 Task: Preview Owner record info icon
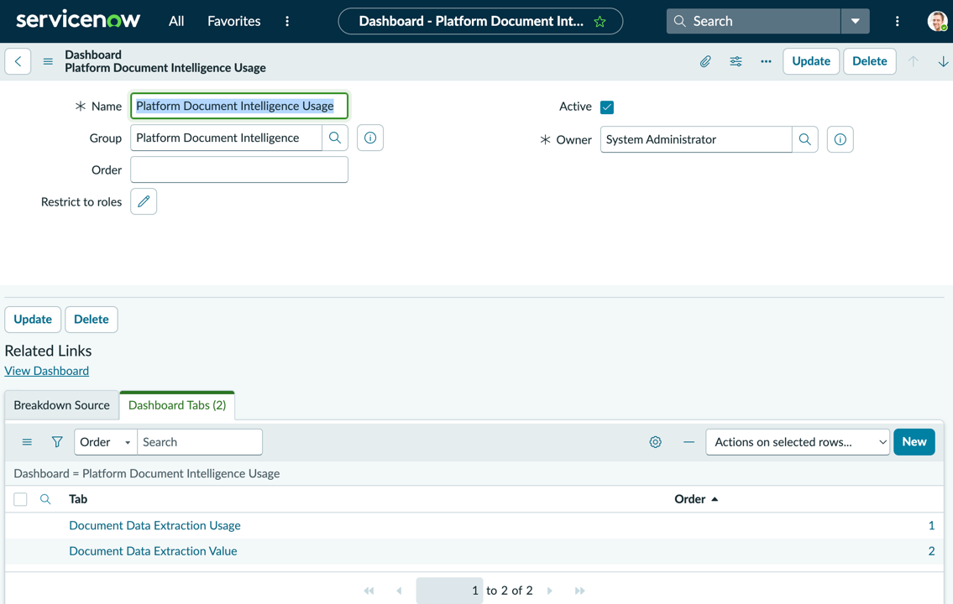[x=840, y=139]
